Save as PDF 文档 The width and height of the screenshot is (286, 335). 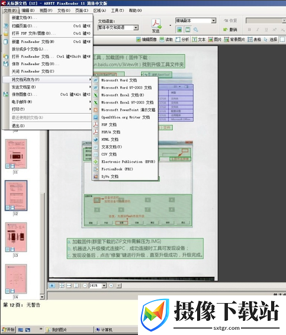[x=126, y=125]
